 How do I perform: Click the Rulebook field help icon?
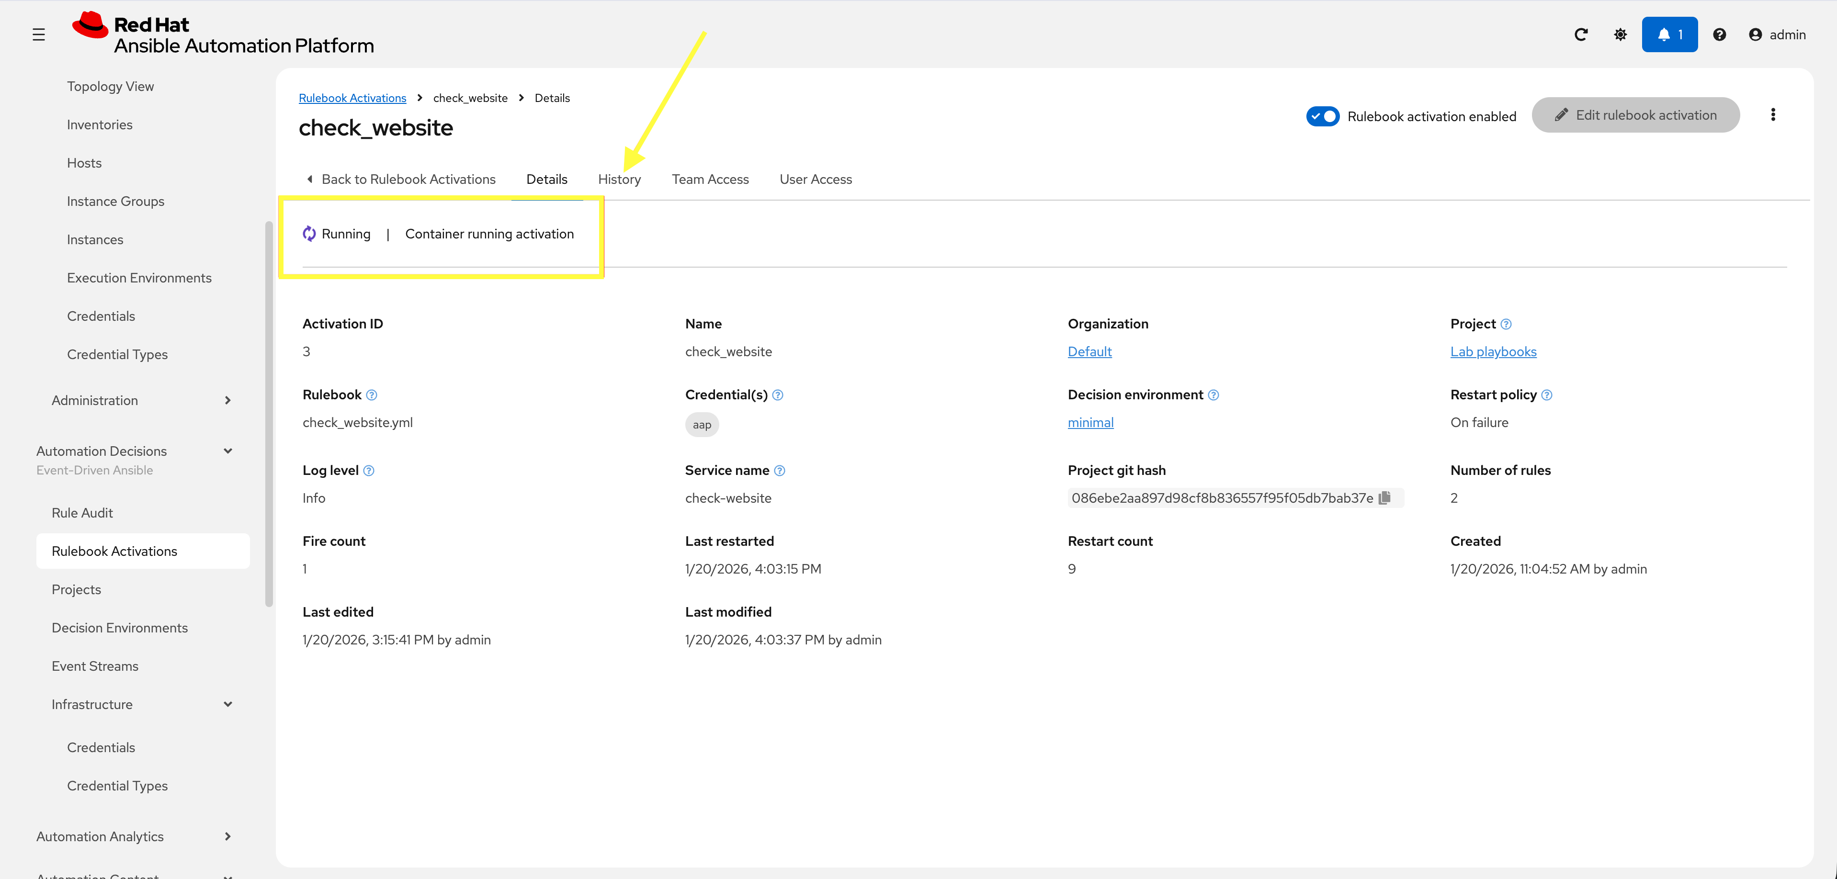click(x=372, y=395)
